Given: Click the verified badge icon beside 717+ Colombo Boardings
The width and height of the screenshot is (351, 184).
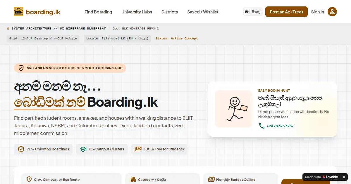Looking at the screenshot, I should tap(21, 149).
